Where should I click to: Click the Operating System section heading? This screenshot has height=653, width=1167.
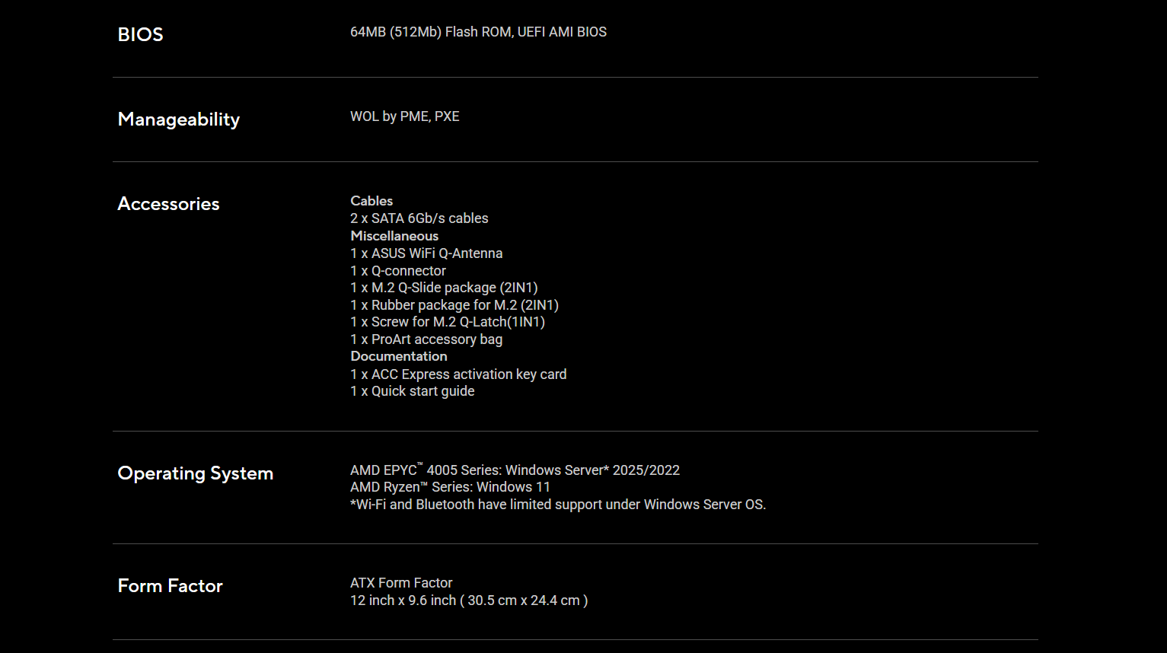click(195, 473)
